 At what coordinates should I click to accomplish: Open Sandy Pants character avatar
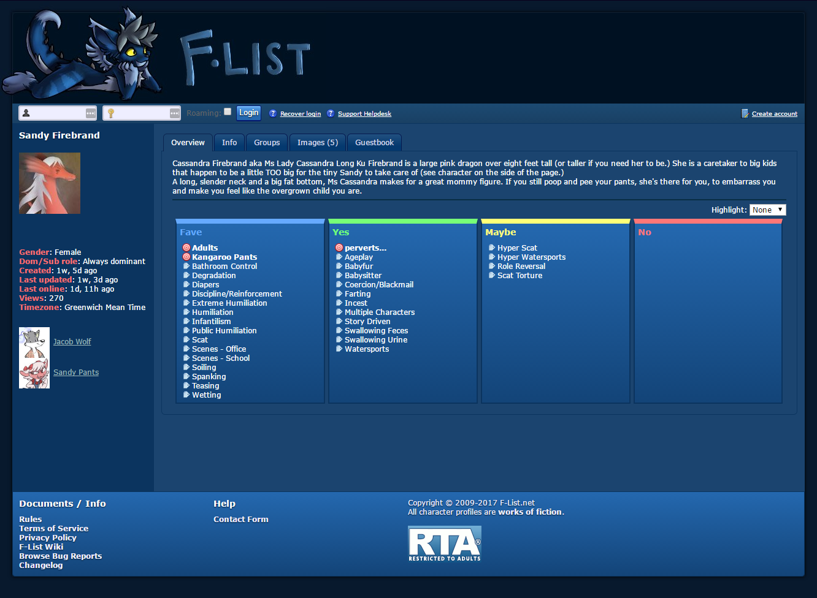(x=34, y=373)
